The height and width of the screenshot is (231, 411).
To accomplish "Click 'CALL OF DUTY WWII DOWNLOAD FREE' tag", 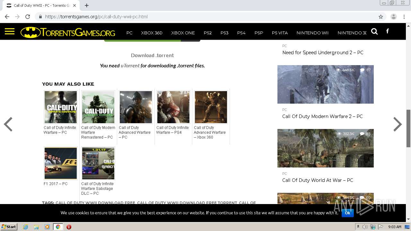I will click(95, 203).
